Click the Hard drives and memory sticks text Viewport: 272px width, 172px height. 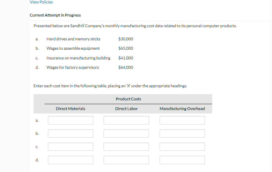[73, 39]
